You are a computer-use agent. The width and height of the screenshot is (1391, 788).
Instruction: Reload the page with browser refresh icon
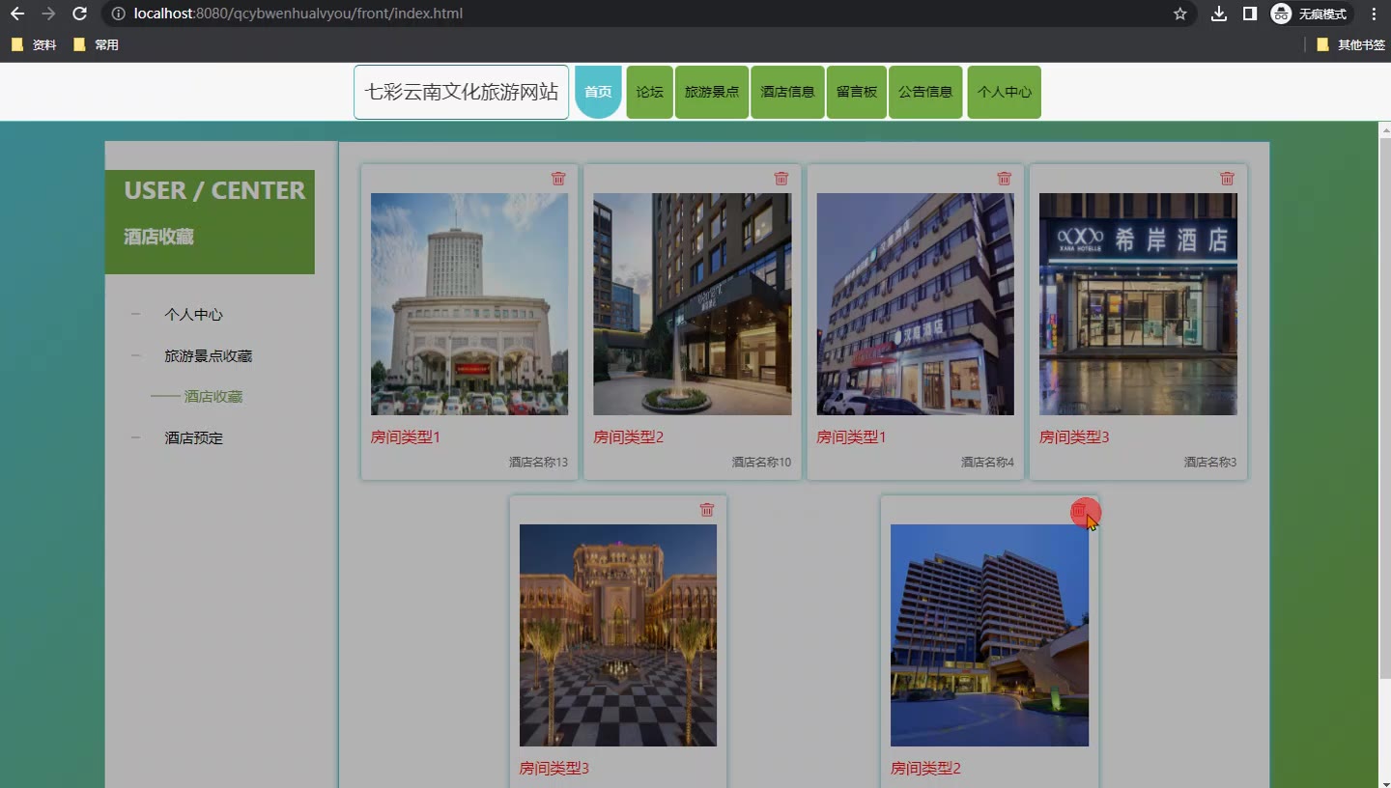tap(79, 14)
